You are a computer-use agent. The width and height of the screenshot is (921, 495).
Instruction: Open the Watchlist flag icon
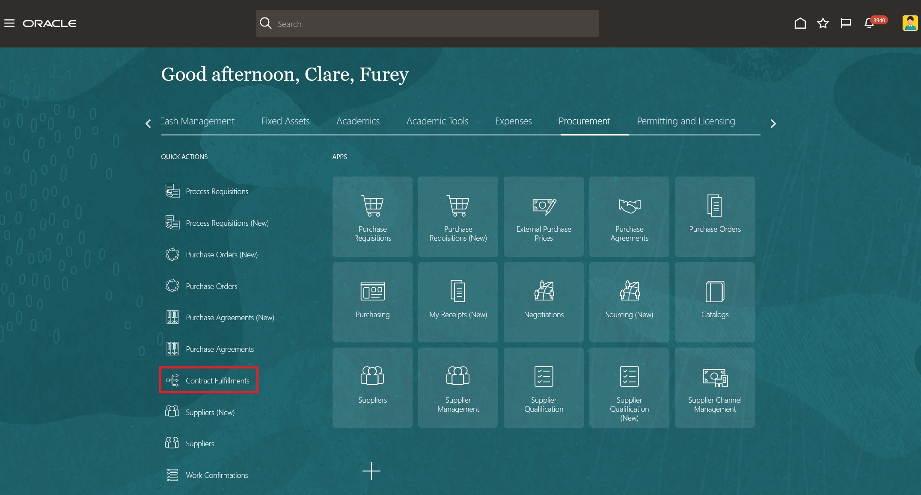(x=846, y=23)
